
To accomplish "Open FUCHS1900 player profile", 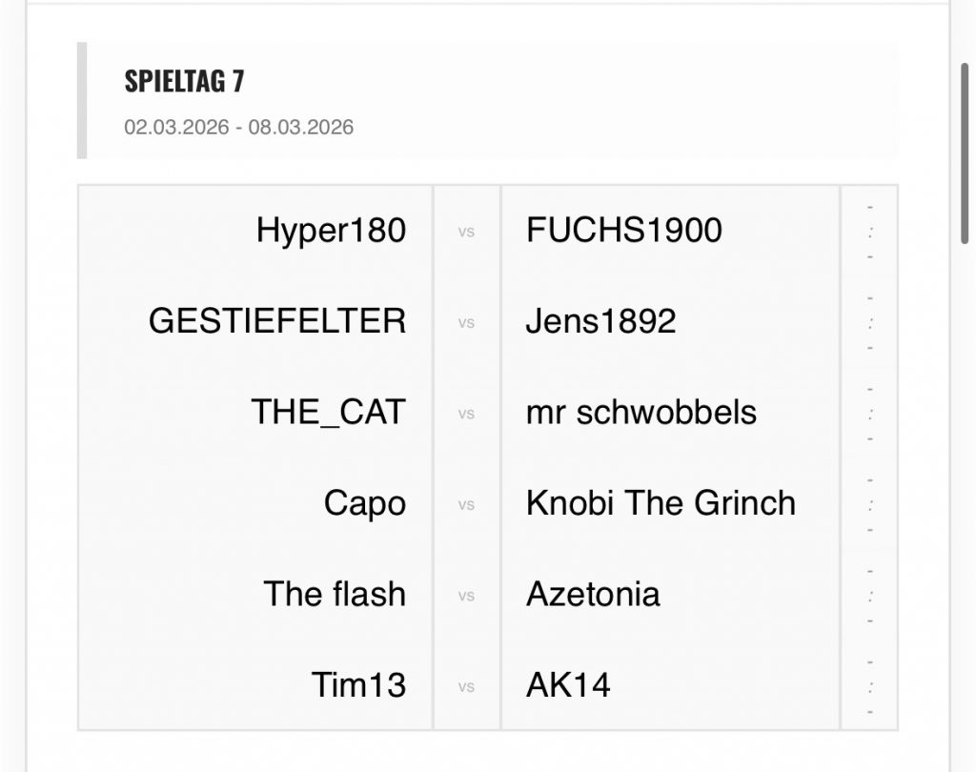I will (623, 231).
